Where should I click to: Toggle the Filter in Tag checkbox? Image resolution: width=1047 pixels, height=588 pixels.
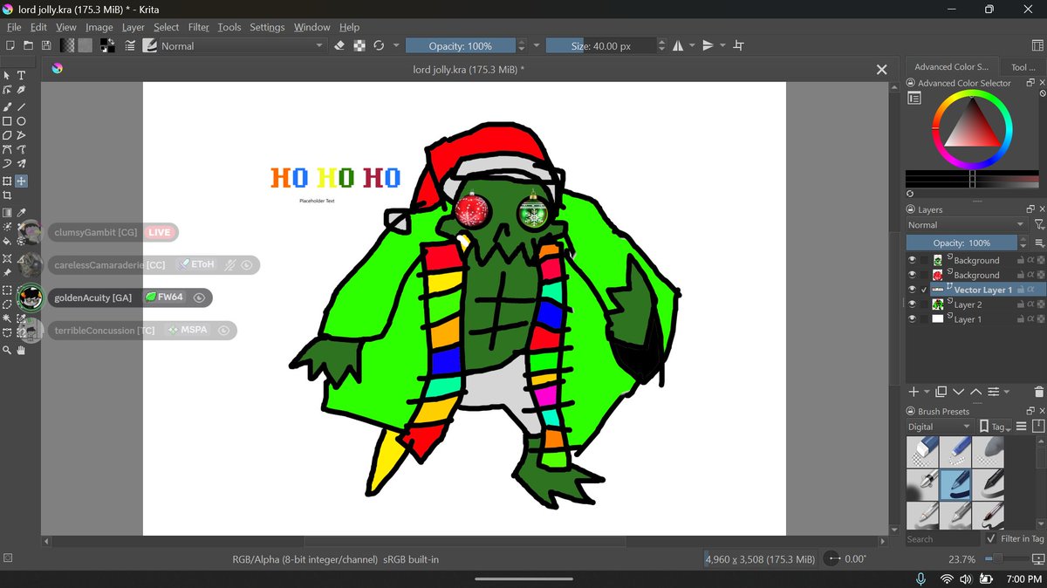[x=990, y=538]
